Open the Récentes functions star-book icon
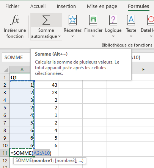Image resolution: width=154 pixels, height=168 pixels. click(x=72, y=20)
